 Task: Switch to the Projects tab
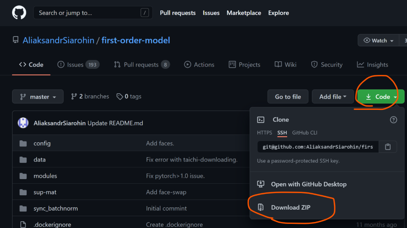(x=244, y=65)
